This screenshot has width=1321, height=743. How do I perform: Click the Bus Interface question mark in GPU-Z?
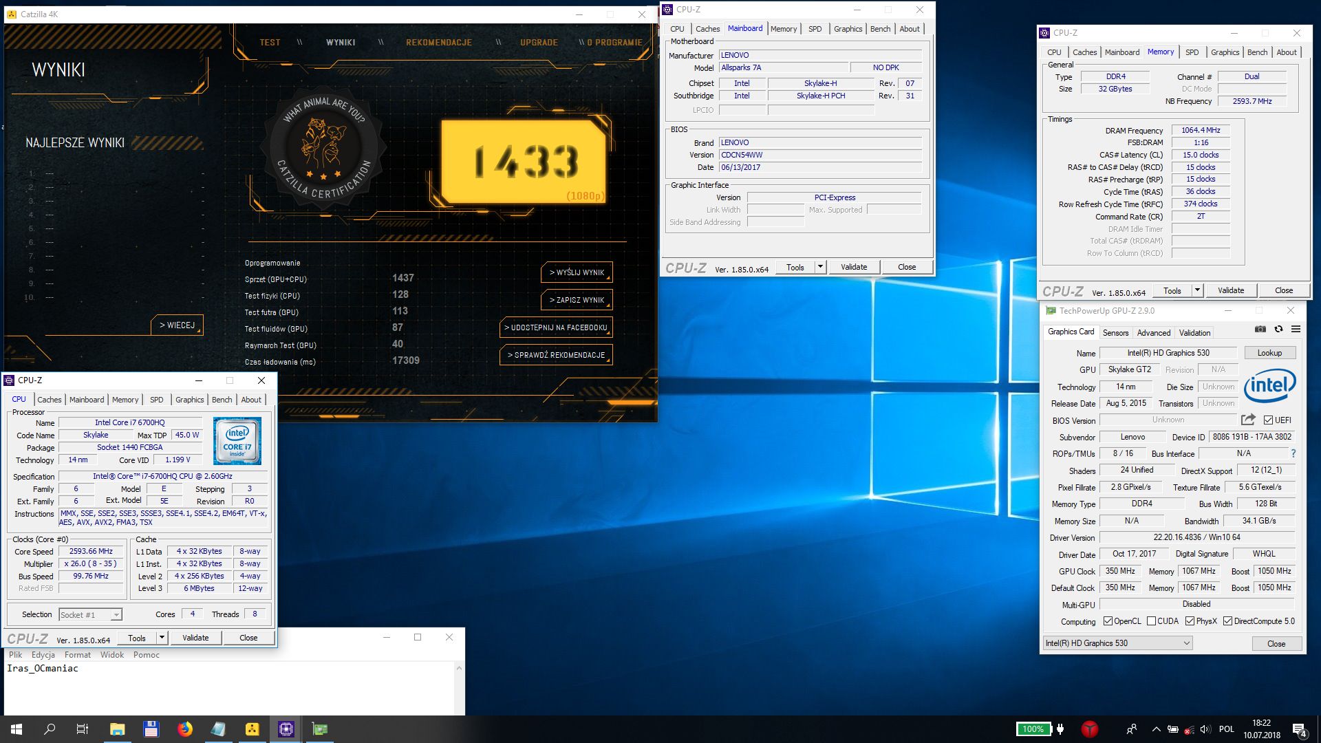[x=1293, y=453]
